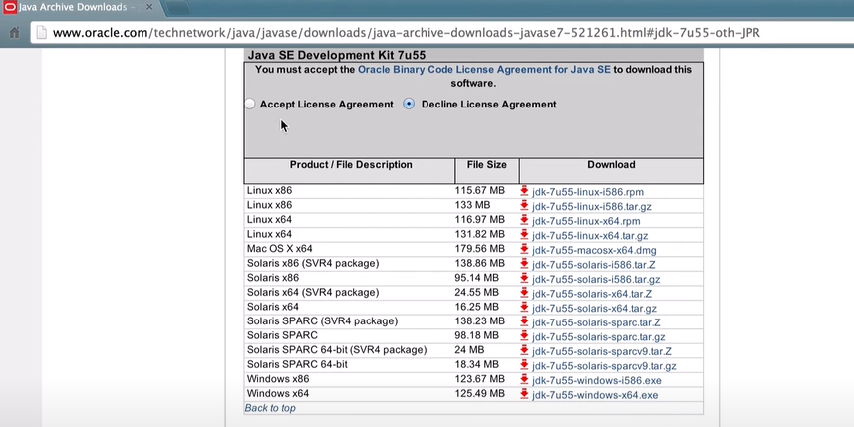Click the Back to top link
The image size is (854, 427).
[x=270, y=408]
